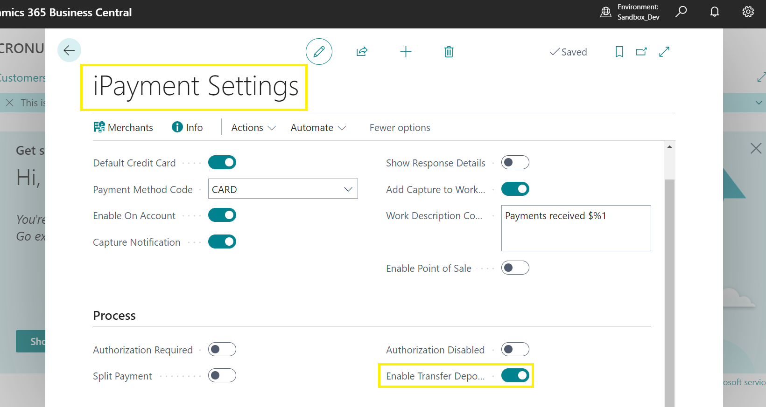Expand the Actions menu
766x407 pixels.
(x=253, y=128)
